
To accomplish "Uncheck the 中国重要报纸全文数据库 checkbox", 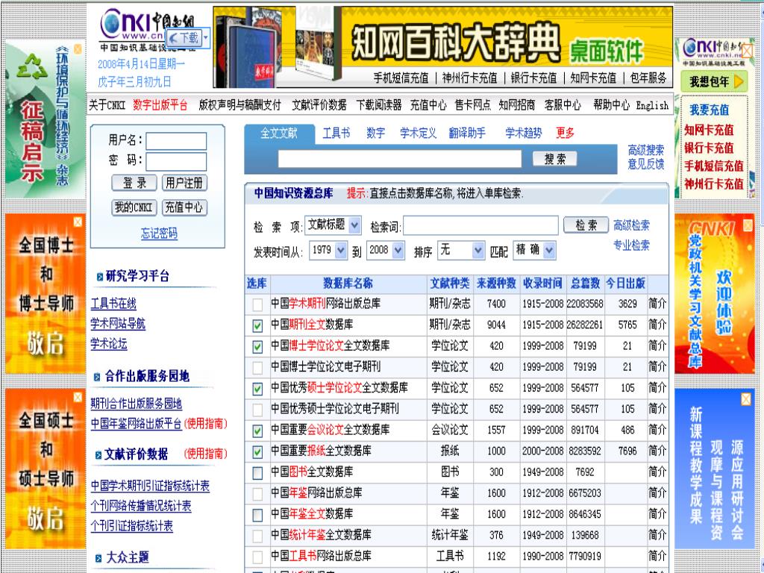I will (x=257, y=451).
